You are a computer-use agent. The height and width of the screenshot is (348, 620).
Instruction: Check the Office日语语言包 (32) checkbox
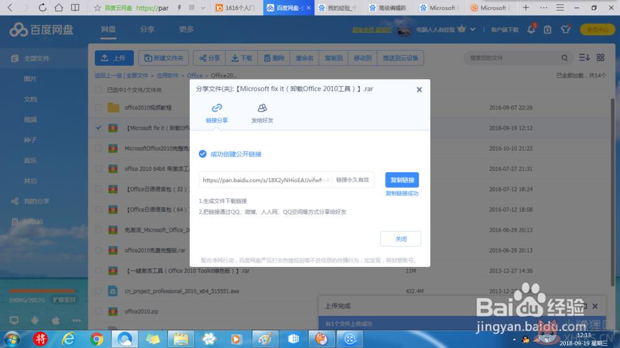point(99,189)
